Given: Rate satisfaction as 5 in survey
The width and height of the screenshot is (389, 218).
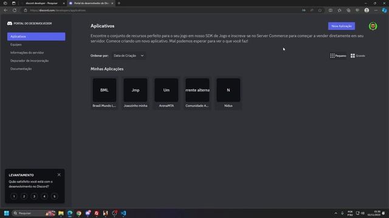Looking at the screenshot, I should click(55, 196).
